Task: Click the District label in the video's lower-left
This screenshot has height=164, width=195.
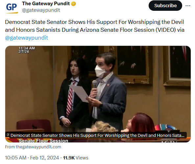Action: pyautogui.click(x=8, y=135)
